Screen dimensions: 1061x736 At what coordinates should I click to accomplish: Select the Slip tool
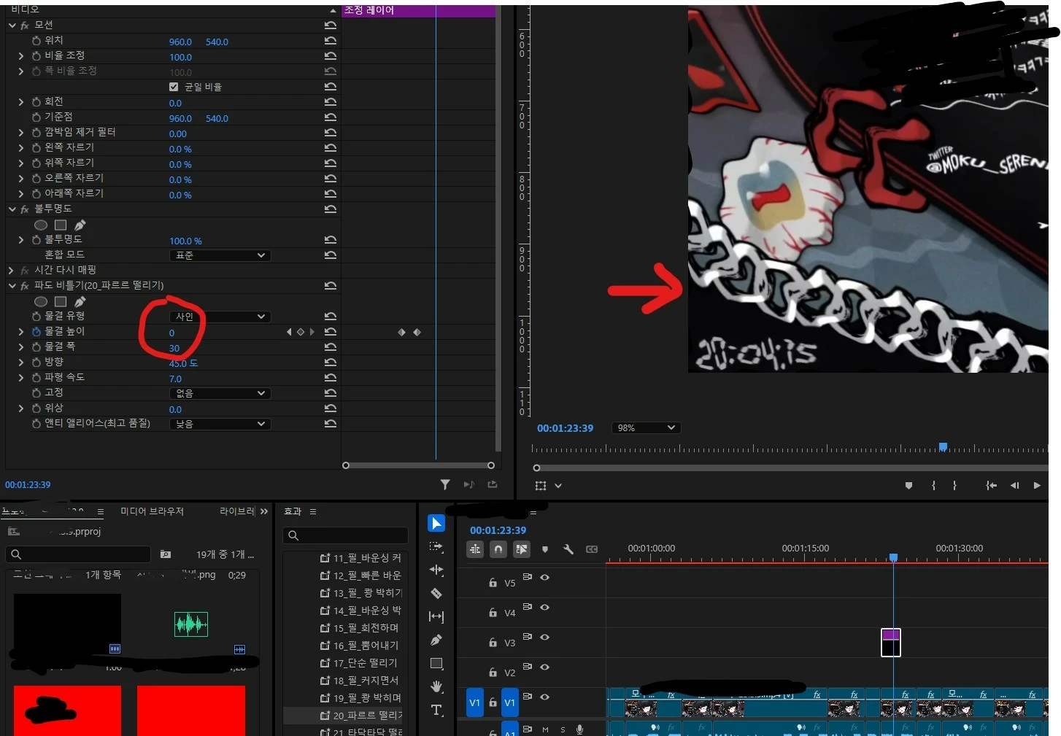tap(436, 616)
